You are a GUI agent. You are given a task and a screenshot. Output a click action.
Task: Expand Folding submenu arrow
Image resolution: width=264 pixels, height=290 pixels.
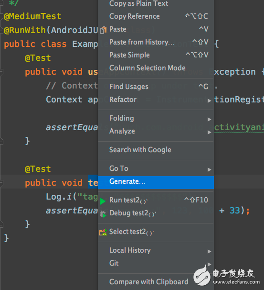tap(209, 119)
